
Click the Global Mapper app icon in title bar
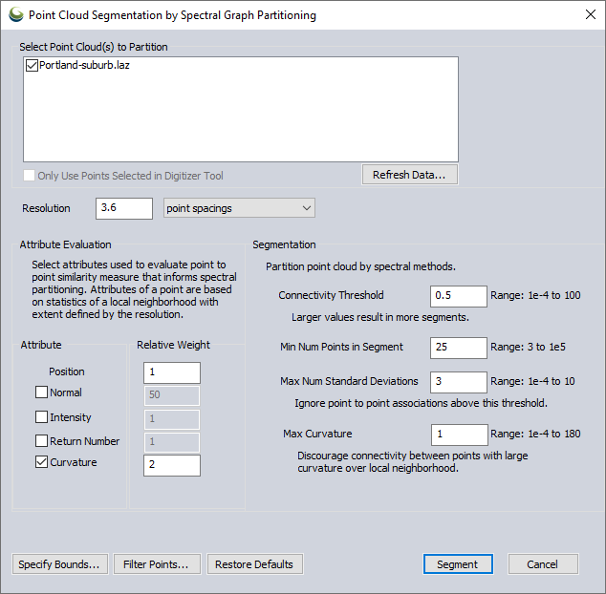click(16, 15)
